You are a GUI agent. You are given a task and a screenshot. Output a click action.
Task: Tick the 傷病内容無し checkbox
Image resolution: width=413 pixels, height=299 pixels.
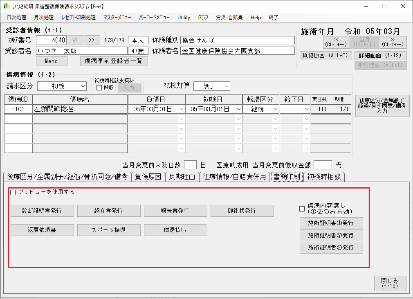click(x=302, y=209)
